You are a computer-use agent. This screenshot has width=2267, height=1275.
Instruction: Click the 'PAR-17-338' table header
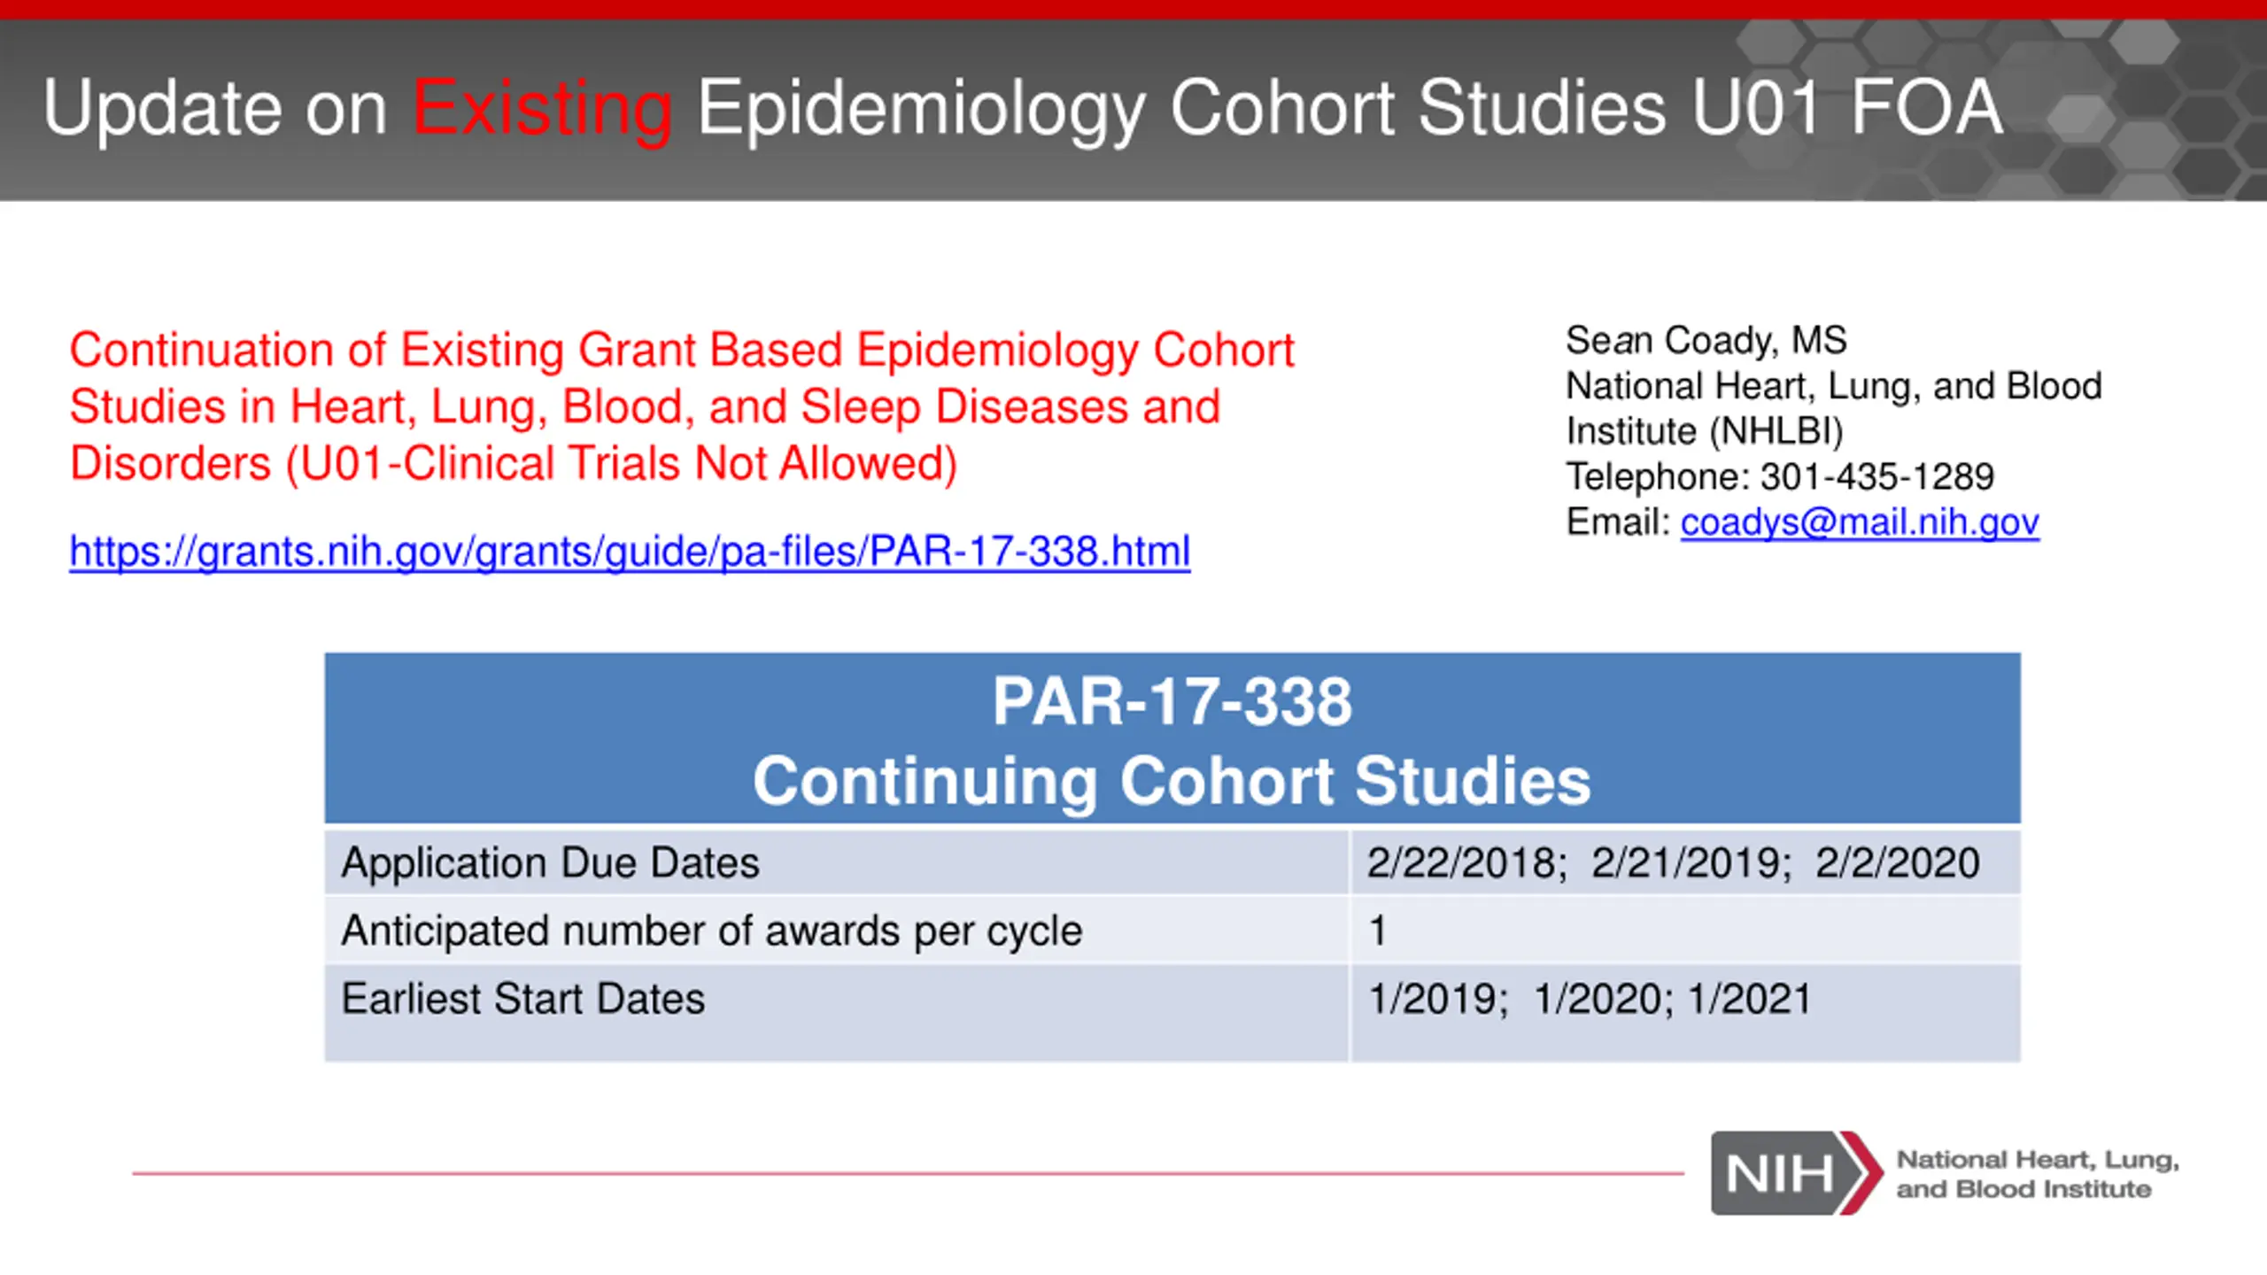tap(1172, 701)
